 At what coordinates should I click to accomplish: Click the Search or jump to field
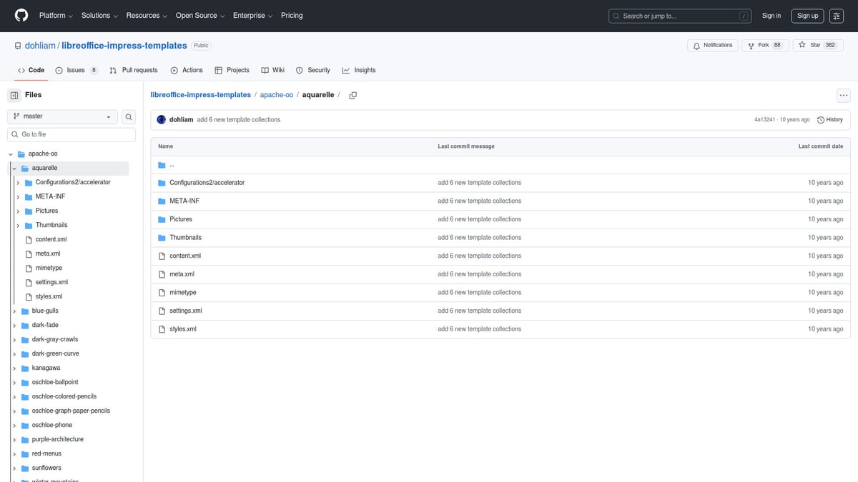680,16
